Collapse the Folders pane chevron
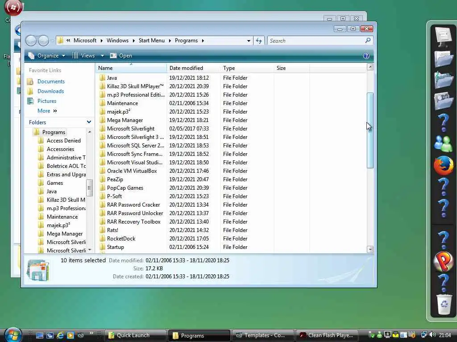The width and height of the screenshot is (457, 342). click(x=89, y=122)
